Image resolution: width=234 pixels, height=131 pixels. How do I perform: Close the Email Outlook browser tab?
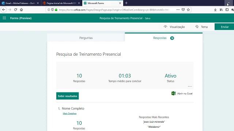(38, 3)
